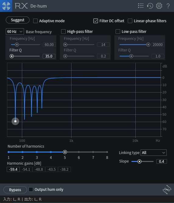Click the High-pass frequency 14 field
Screen dimensions: 174x203
(x=103, y=45)
